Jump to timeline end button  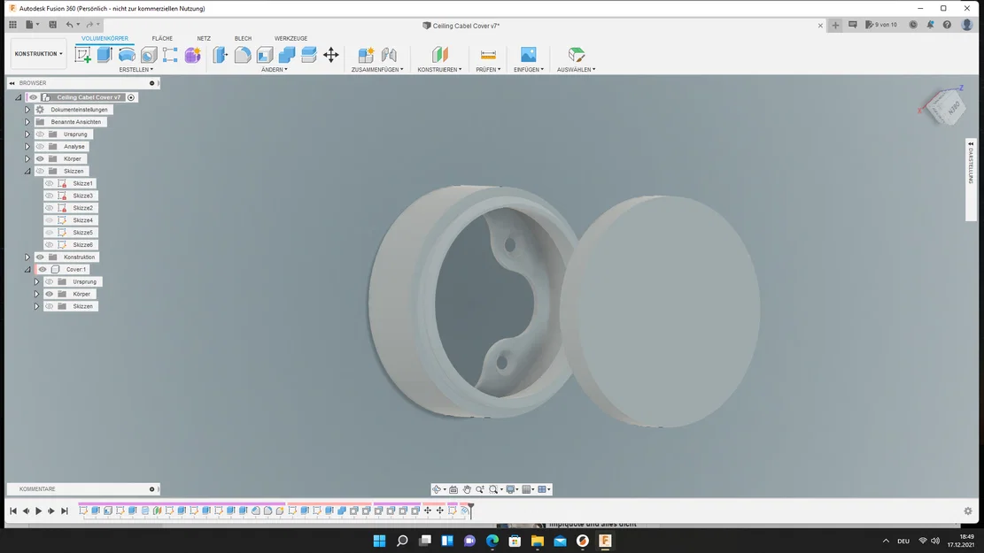[64, 511]
